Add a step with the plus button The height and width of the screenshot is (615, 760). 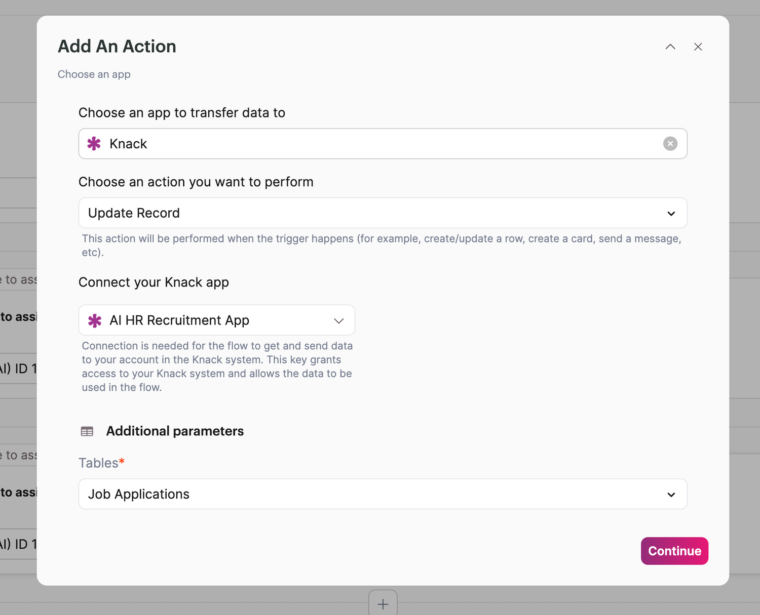tap(383, 603)
